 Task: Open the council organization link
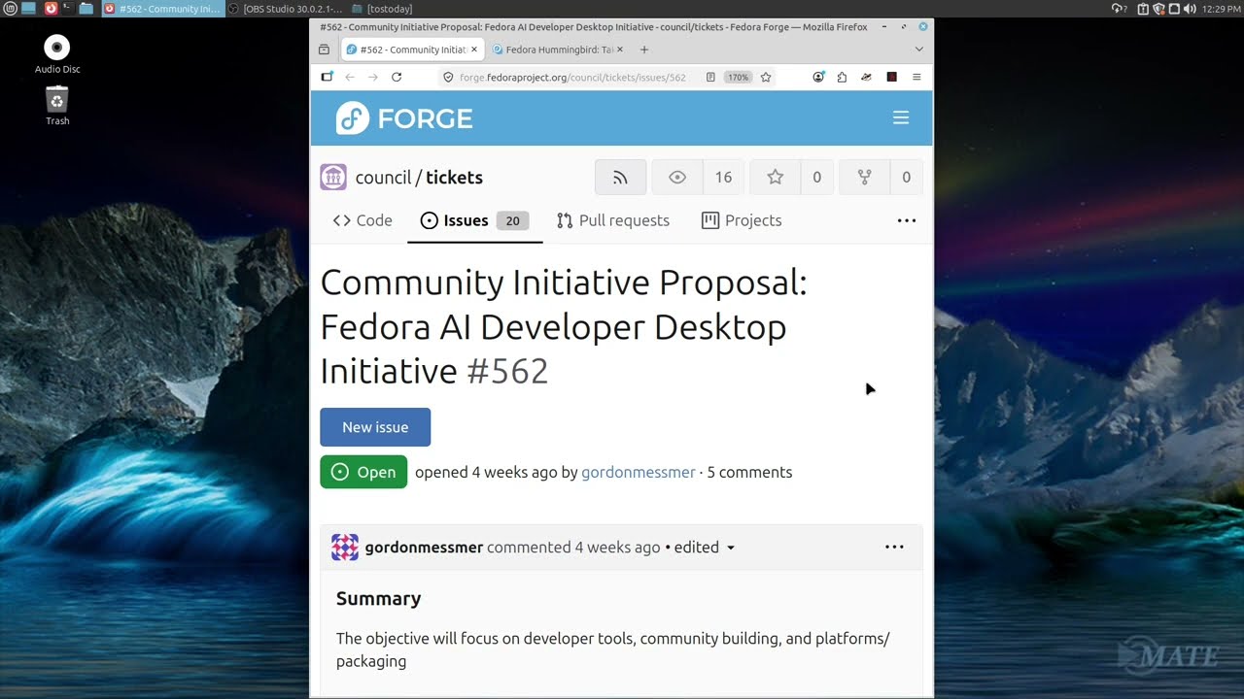click(x=384, y=178)
